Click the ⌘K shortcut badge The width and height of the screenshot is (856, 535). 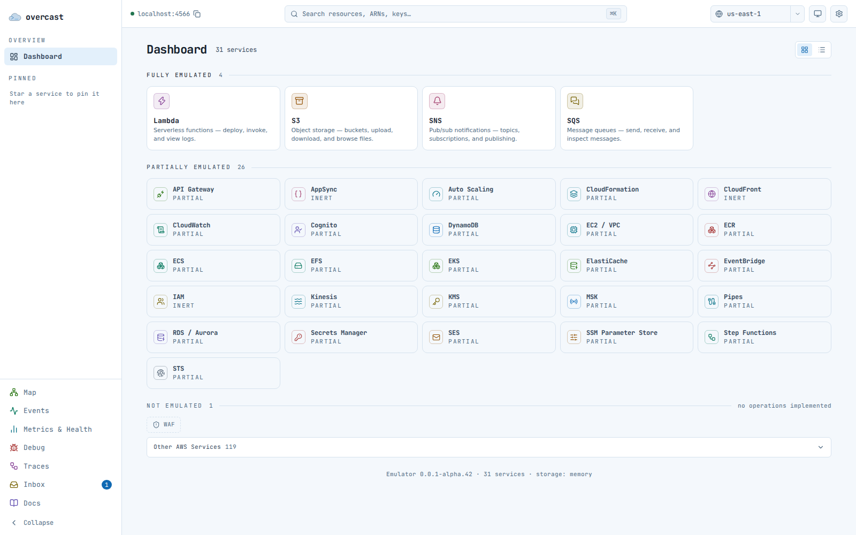click(614, 14)
